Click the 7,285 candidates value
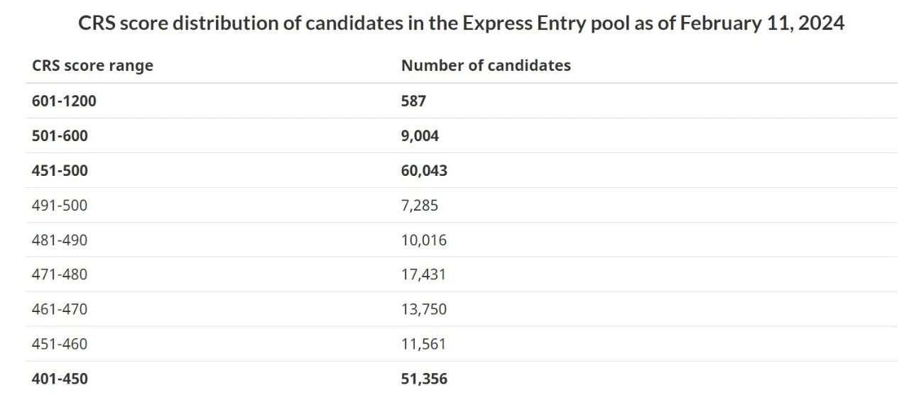Viewport: 909px width, 395px height. pyautogui.click(x=420, y=206)
